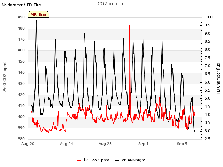Click the Sep 5 x-axis label
This screenshot has height=167, width=223.
[182, 144]
